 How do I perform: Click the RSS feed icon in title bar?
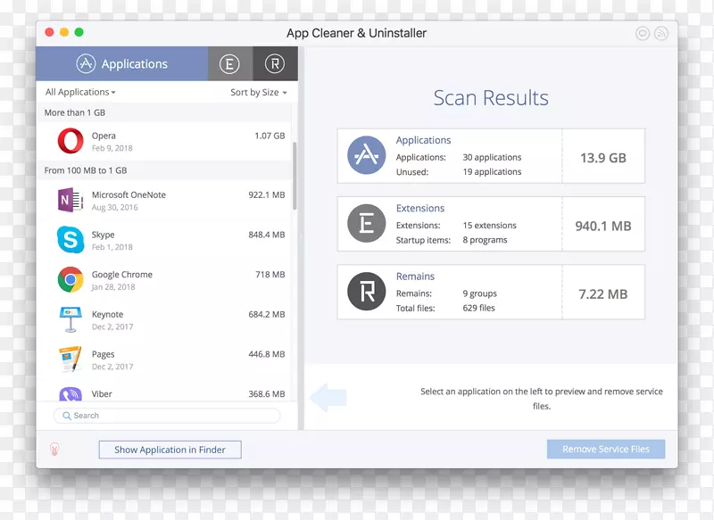point(661,34)
